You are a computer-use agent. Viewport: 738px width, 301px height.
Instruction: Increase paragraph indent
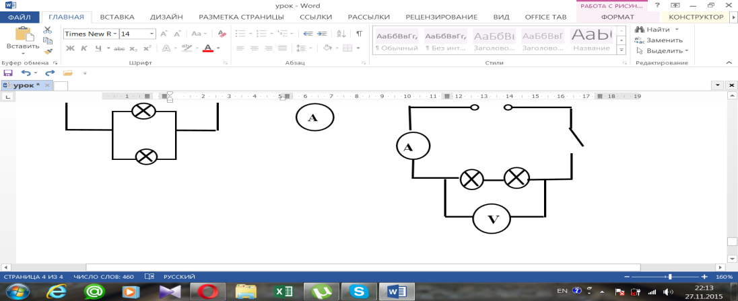[x=322, y=34]
